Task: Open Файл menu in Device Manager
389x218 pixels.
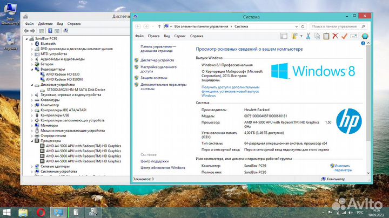Action: pos(29,24)
